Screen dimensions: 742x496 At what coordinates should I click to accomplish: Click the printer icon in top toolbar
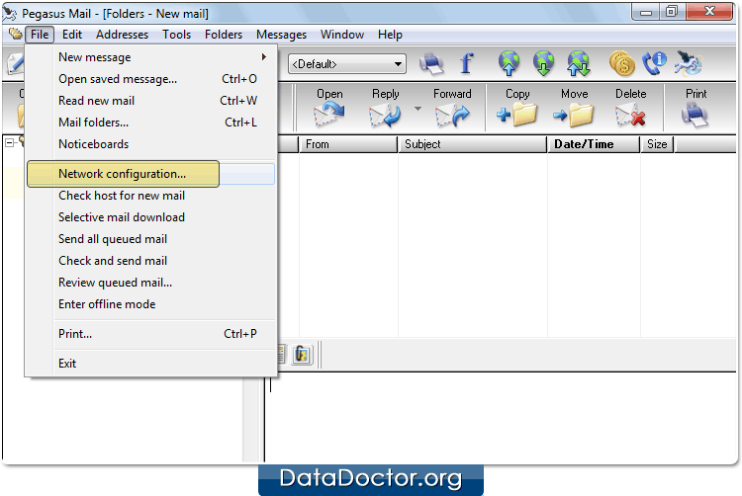pos(431,64)
